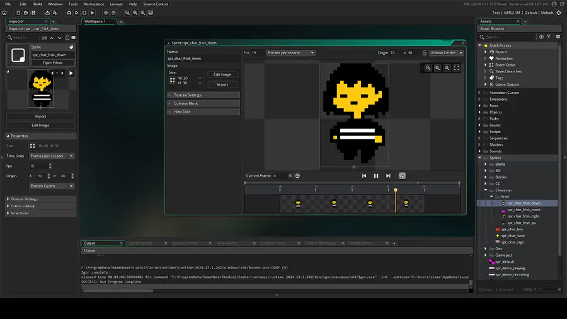This screenshot has height=319, width=567.
Task: Zoom in on sprite preview
Action: [x=447, y=68]
